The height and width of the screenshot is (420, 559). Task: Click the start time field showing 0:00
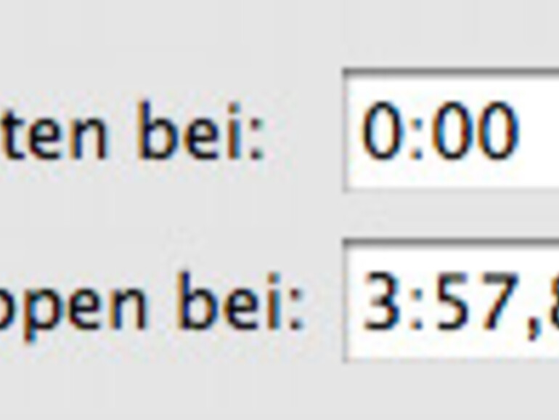click(x=452, y=131)
